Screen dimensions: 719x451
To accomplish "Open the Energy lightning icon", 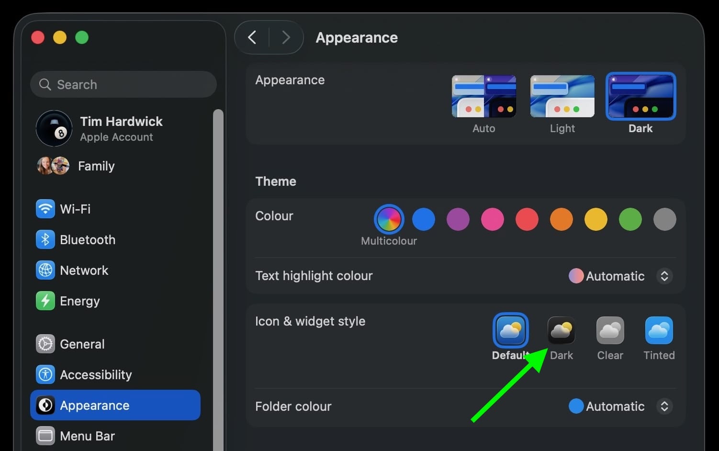I will 45,301.
